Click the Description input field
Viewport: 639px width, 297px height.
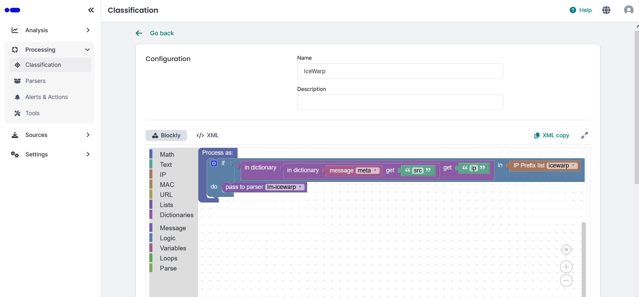pos(400,102)
